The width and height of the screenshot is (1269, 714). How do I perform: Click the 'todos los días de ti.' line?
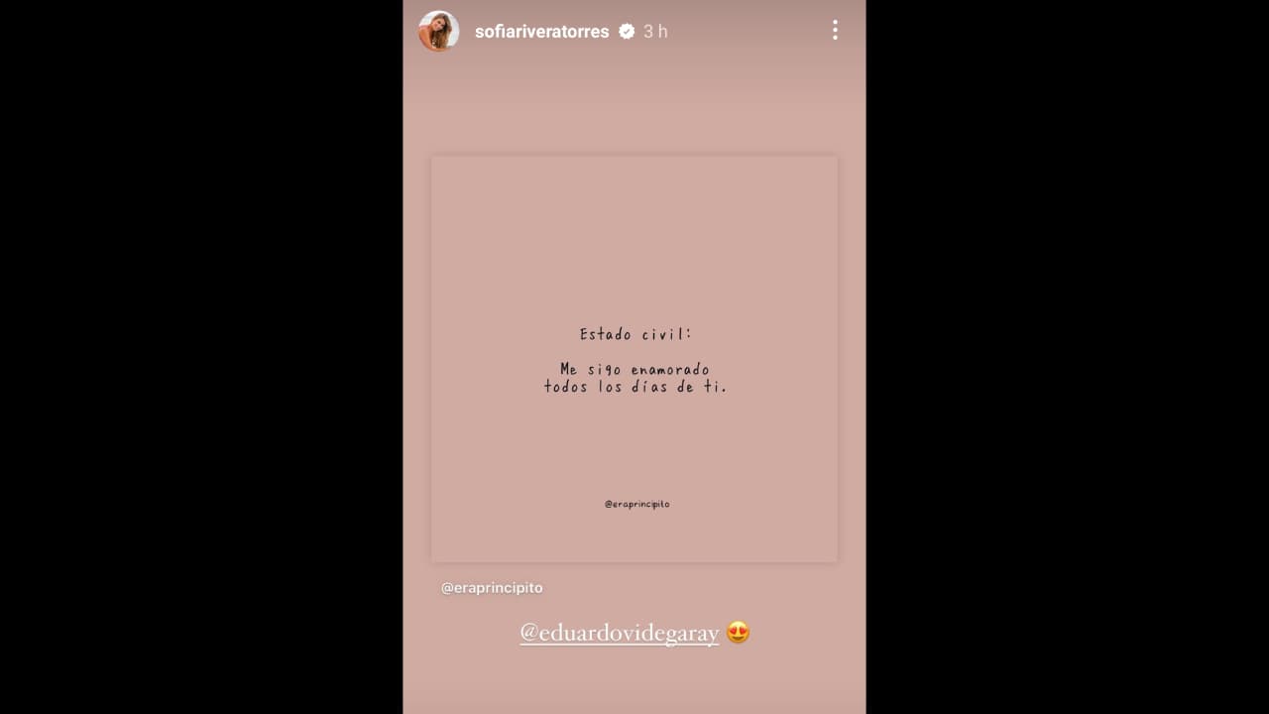click(635, 387)
